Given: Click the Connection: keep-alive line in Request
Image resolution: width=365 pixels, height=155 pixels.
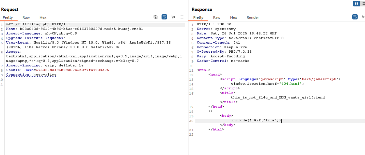Looking at the screenshot, I should tap(31, 74).
